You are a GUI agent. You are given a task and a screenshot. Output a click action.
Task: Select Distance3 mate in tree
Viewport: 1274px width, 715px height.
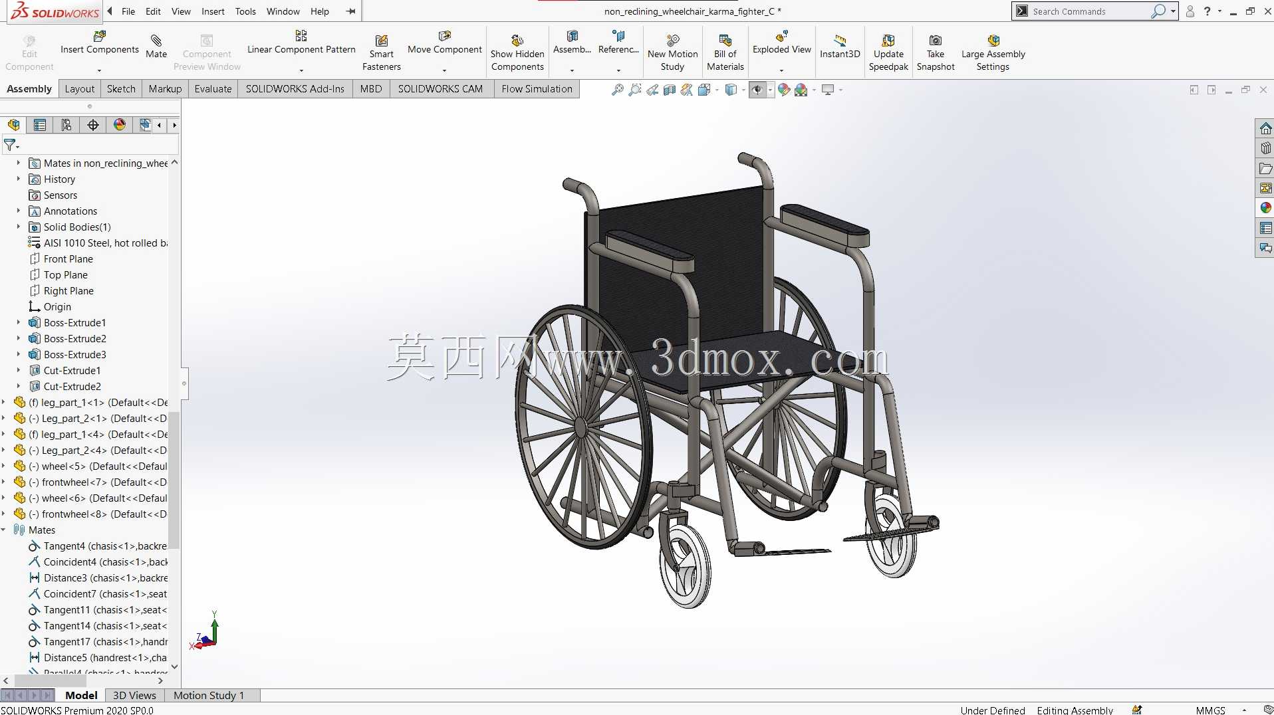(105, 578)
